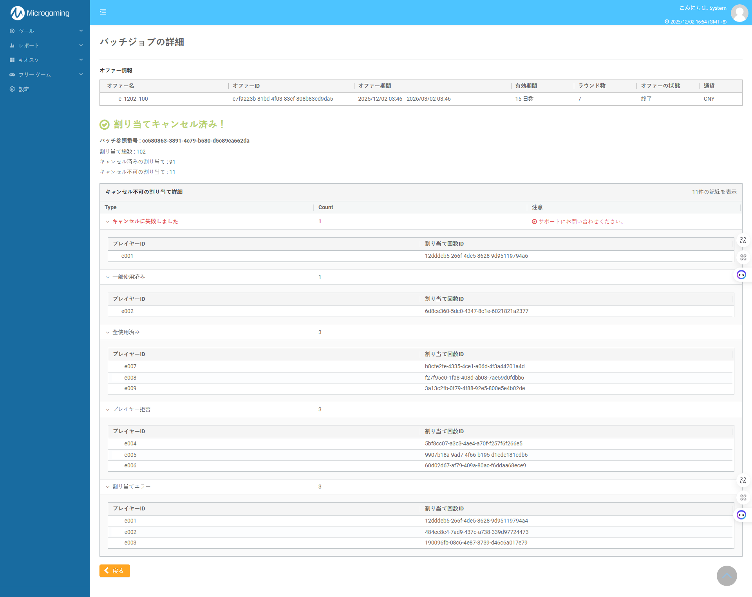This screenshot has height=597, width=752.
Task: Select the ツール (Tools) sidebar icon
Action: click(12, 31)
